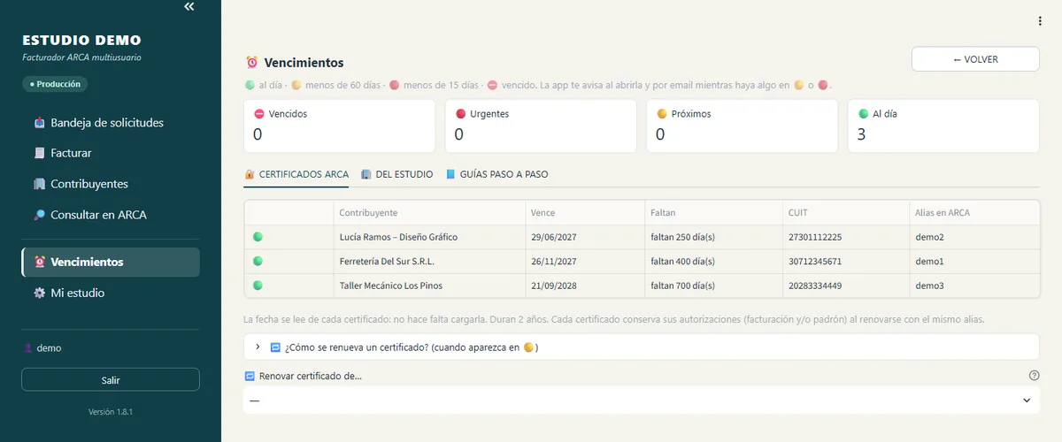Click the renew icon beside Renovar certificado de
Image resolution: width=1062 pixels, height=442 pixels.
(x=250, y=376)
